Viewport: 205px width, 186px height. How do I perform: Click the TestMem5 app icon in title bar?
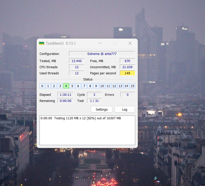[42, 43]
